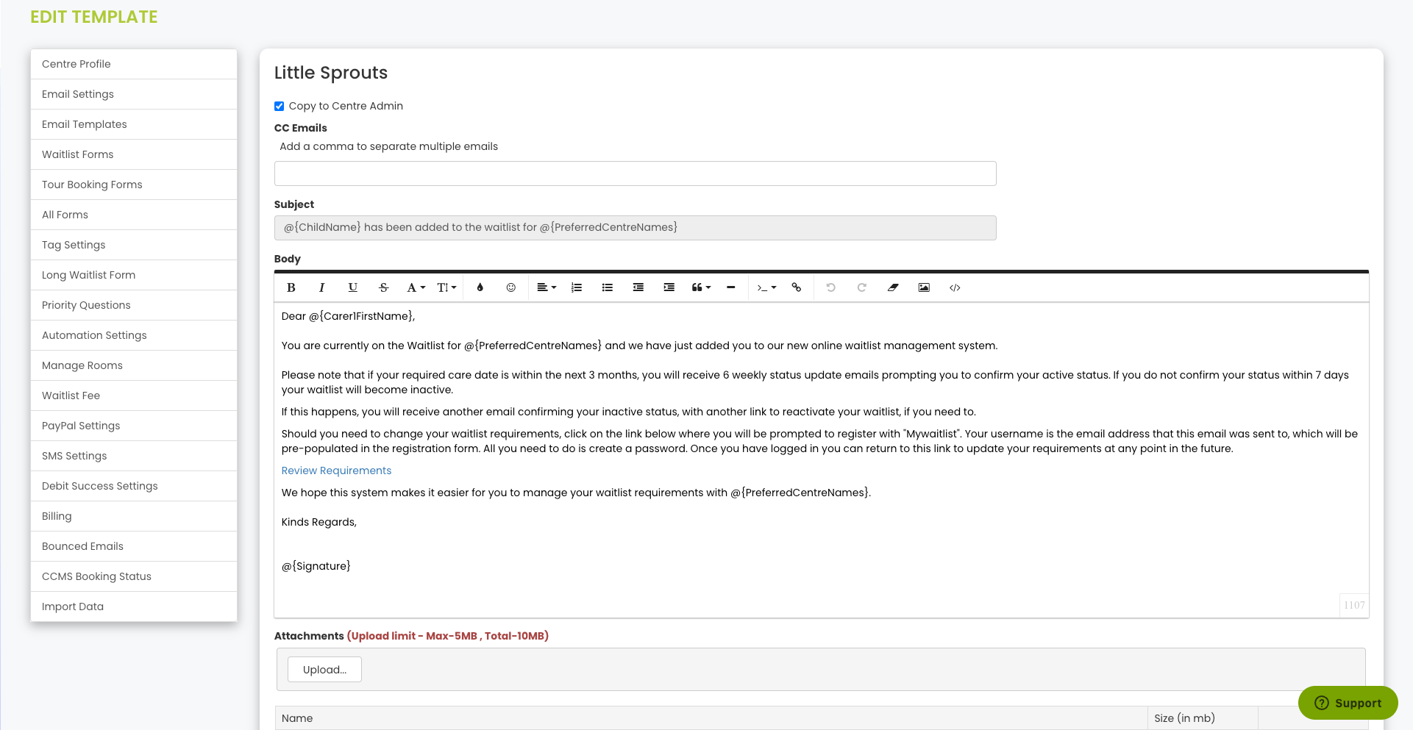The width and height of the screenshot is (1413, 730).
Task: Switch editor to code view
Action: [955, 287]
